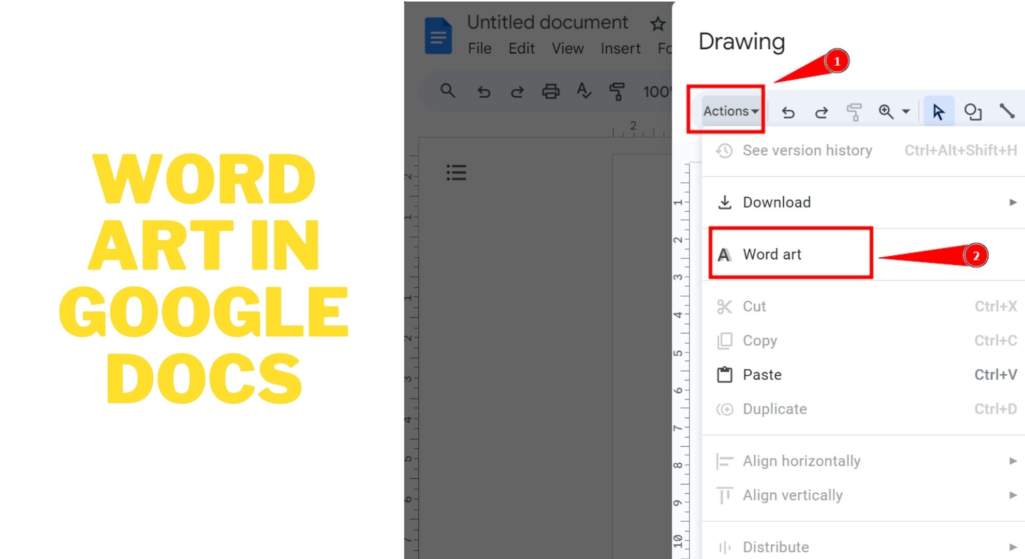The image size is (1025, 559).
Task: Click undo arrow in Drawing toolbar
Action: [x=788, y=112]
